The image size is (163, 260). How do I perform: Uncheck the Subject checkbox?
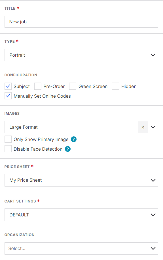point(8,86)
